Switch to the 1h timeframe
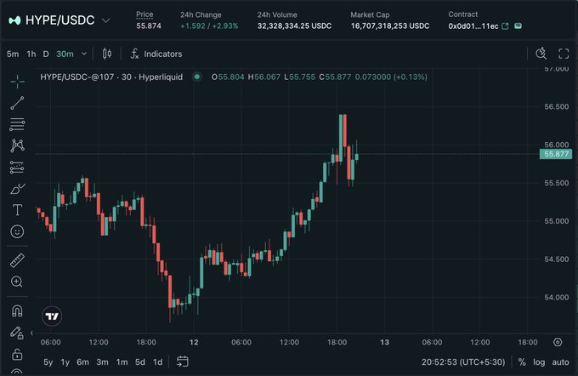Screen dimensions: 578x376 31,54
